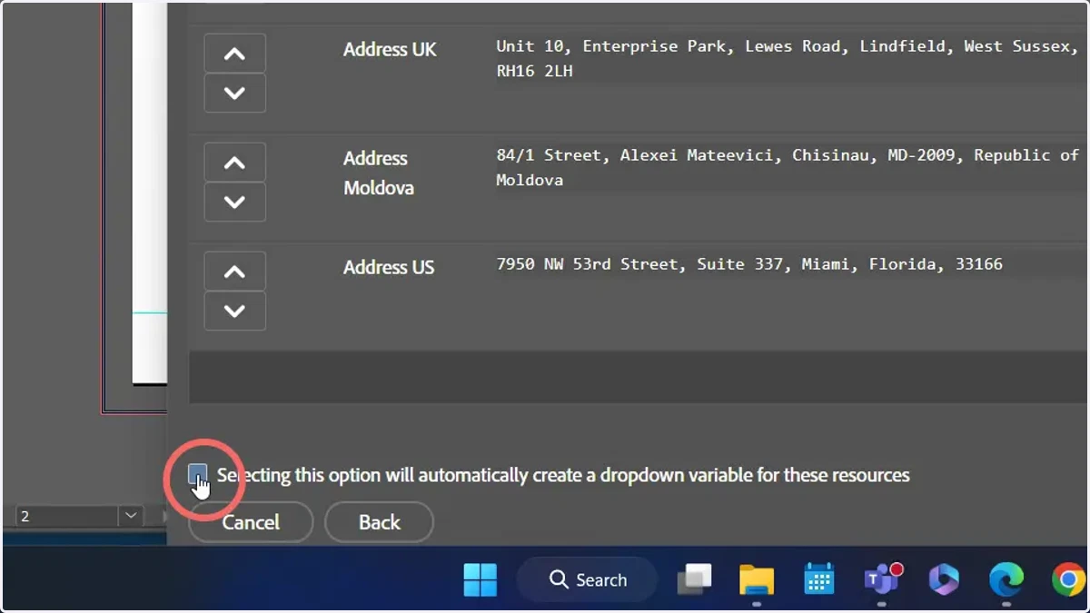Select the Address Moldova label
1090x613 pixels.
pos(379,173)
